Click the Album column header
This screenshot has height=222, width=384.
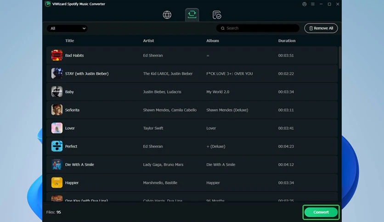coord(213,41)
